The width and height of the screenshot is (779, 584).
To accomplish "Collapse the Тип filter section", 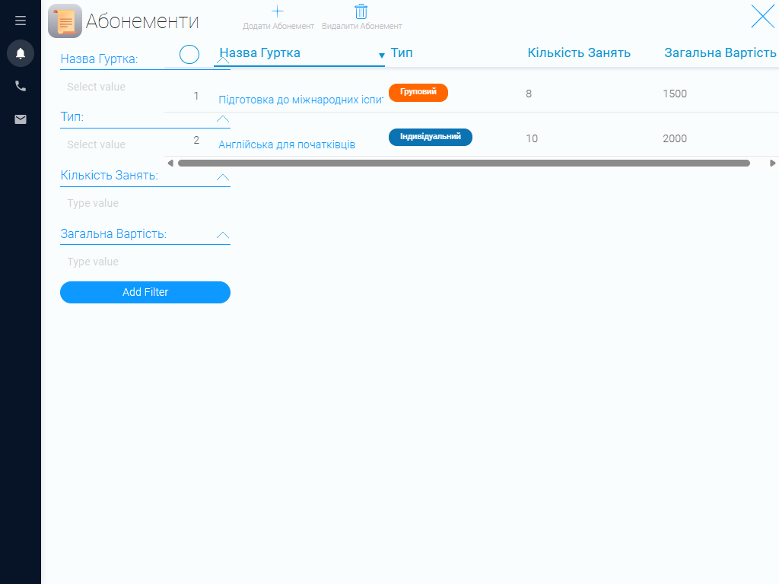I will tap(223, 119).
